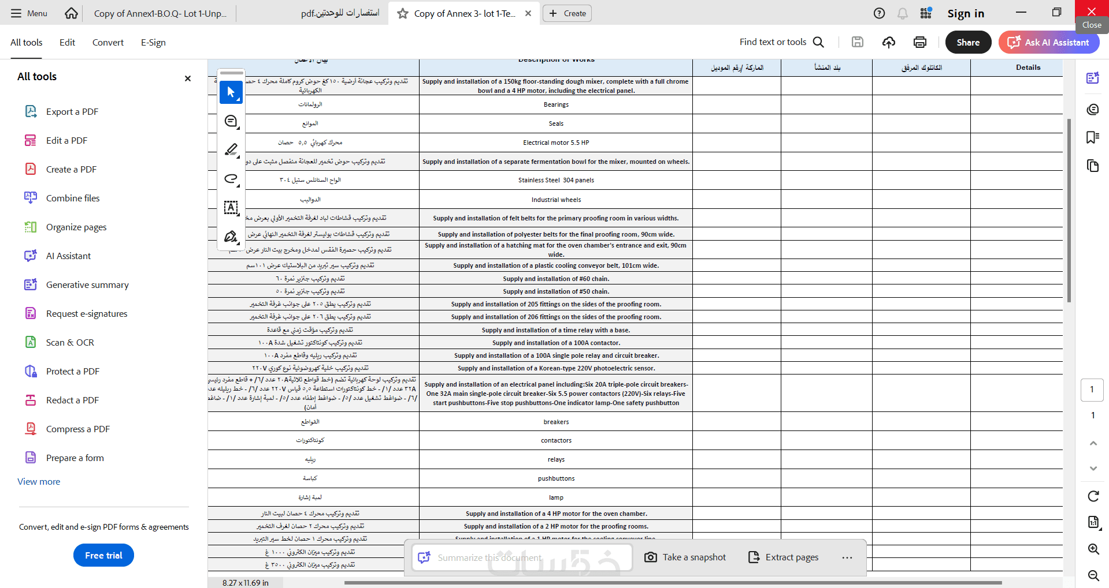Screen dimensions: 1109x588
Task: Create a new file with Create button
Action: point(567,13)
